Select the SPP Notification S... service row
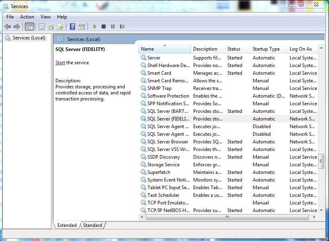This screenshot has width=329, height=241. [x=229, y=103]
